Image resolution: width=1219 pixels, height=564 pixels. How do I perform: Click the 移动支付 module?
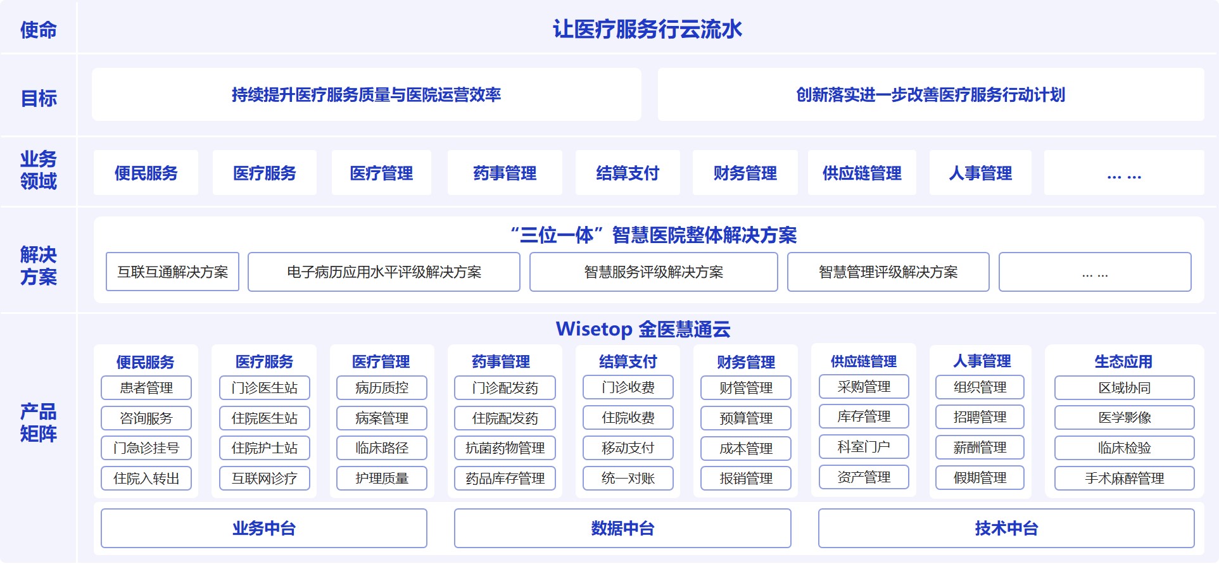pos(628,448)
